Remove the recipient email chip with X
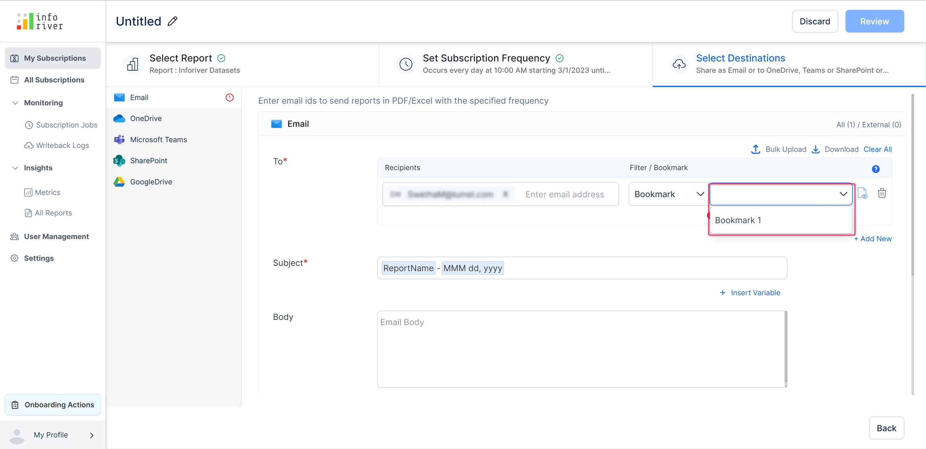 (506, 194)
